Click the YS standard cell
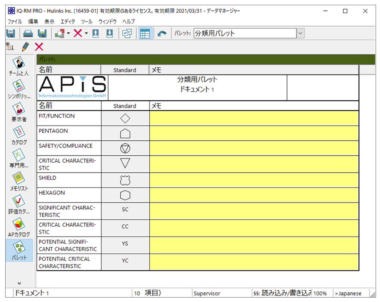Screen dimensions: 380x302 click(125, 246)
